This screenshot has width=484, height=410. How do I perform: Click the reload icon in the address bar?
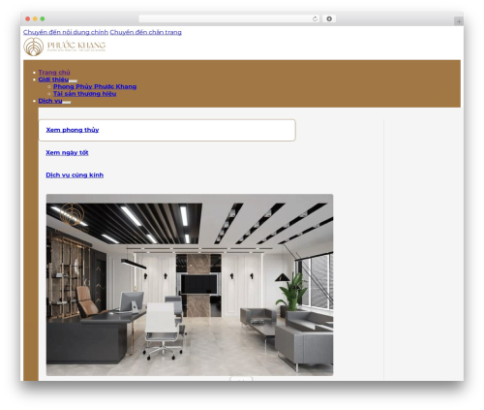point(315,19)
